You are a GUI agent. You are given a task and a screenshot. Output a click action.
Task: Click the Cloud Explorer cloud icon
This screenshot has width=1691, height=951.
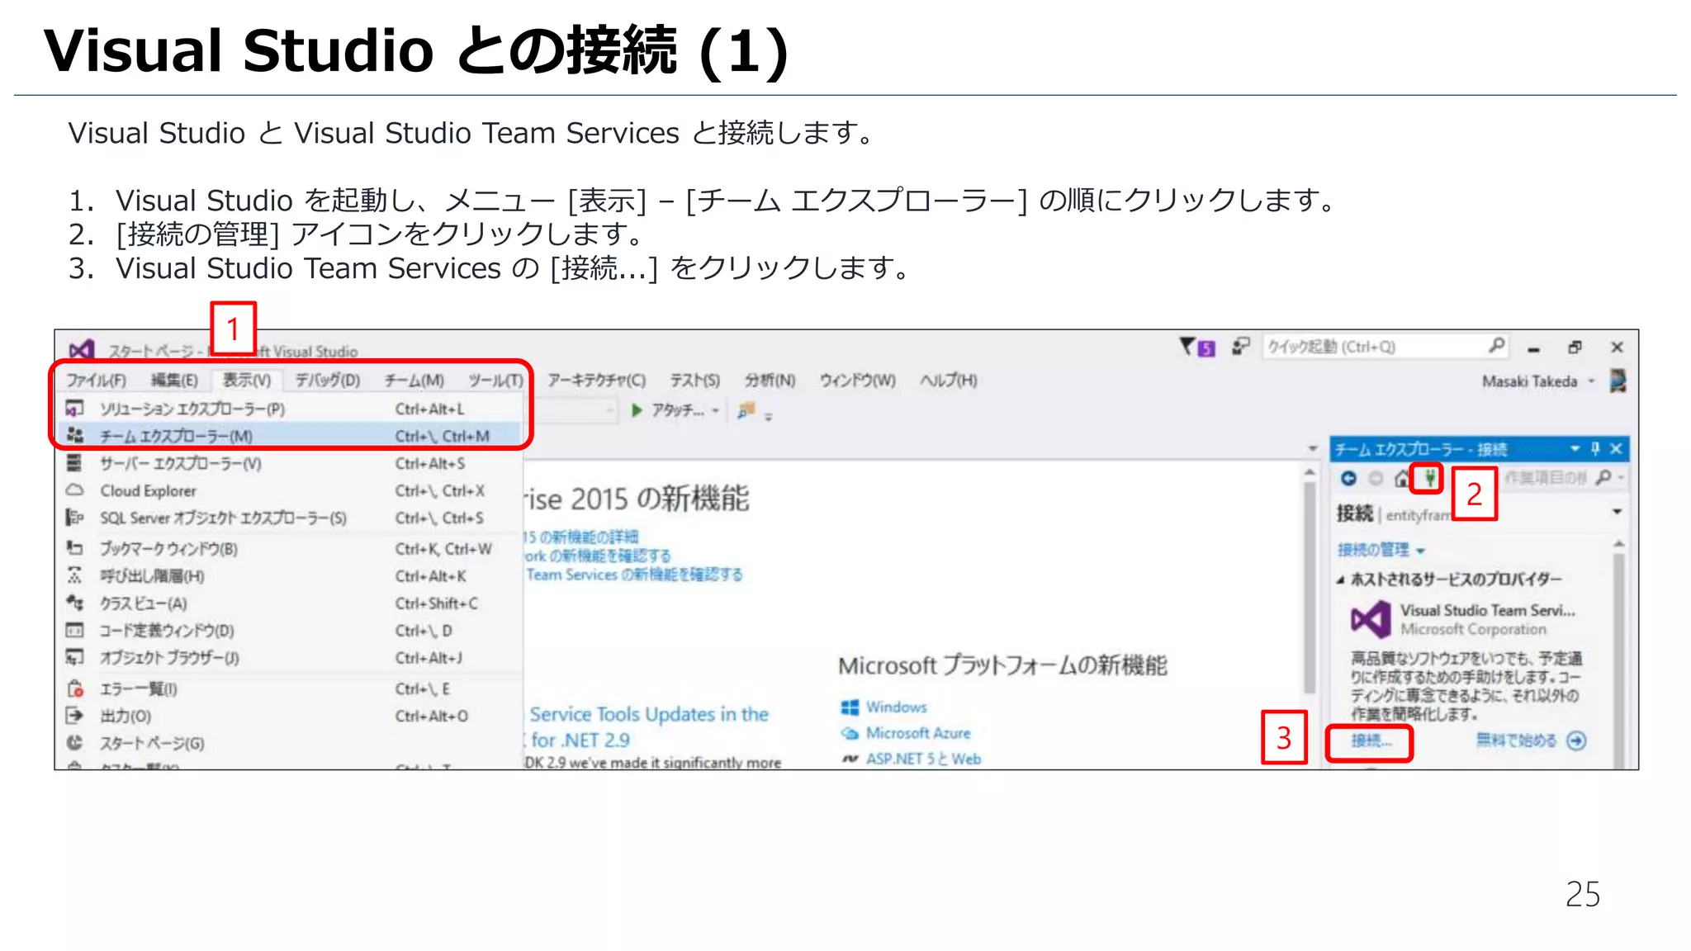point(74,490)
